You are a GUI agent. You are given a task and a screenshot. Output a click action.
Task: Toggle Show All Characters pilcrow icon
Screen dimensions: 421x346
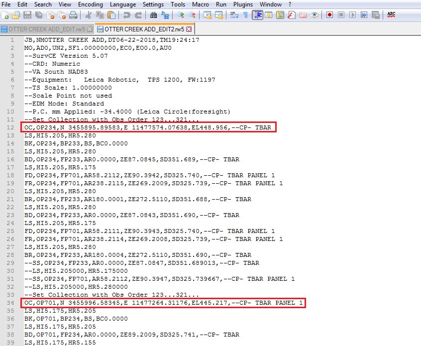(x=245, y=15)
